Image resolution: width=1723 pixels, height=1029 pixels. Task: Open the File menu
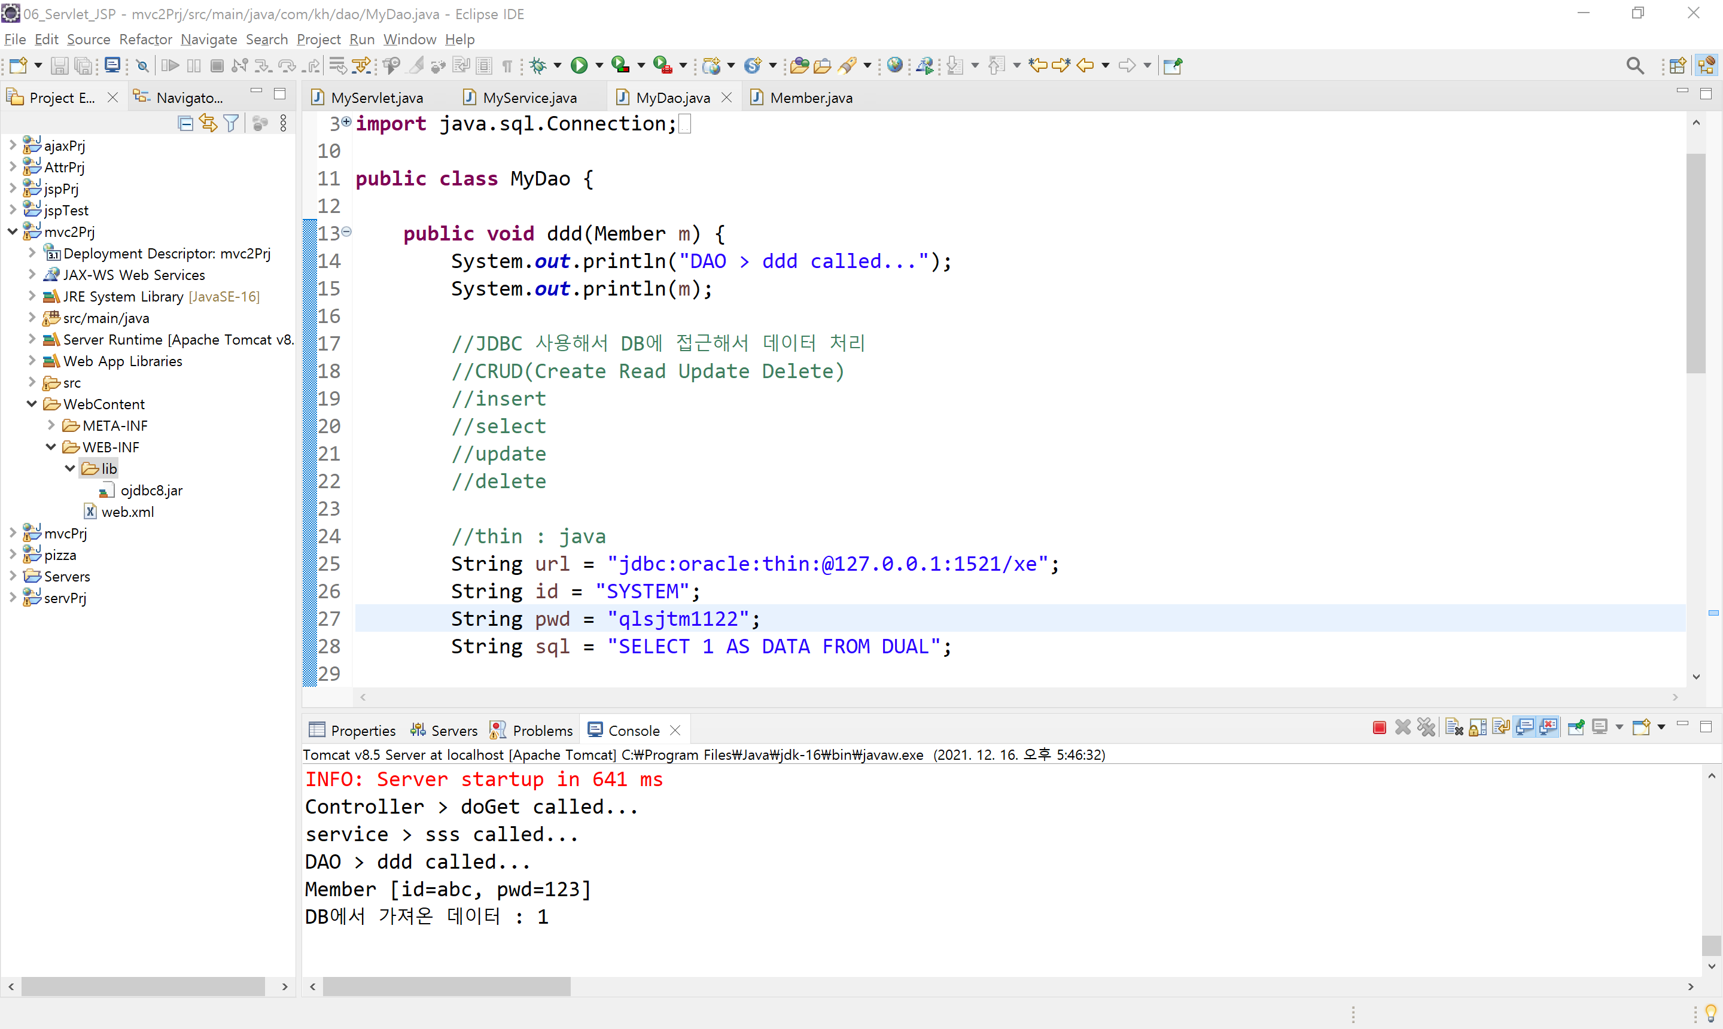point(15,39)
